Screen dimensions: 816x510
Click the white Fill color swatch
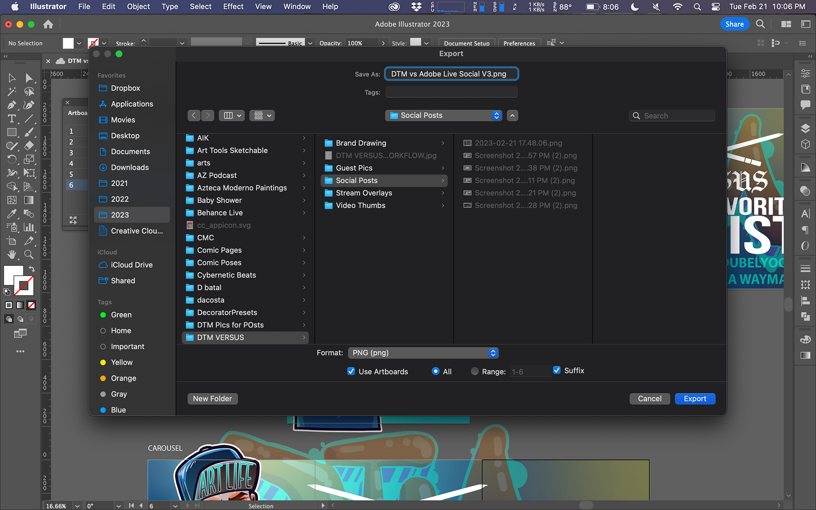[x=13, y=275]
